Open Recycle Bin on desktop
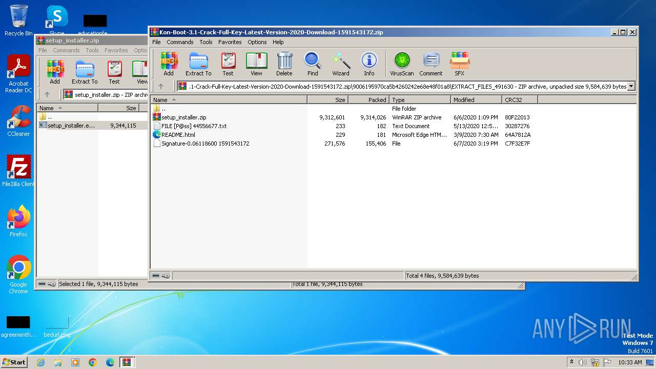 (x=18, y=20)
